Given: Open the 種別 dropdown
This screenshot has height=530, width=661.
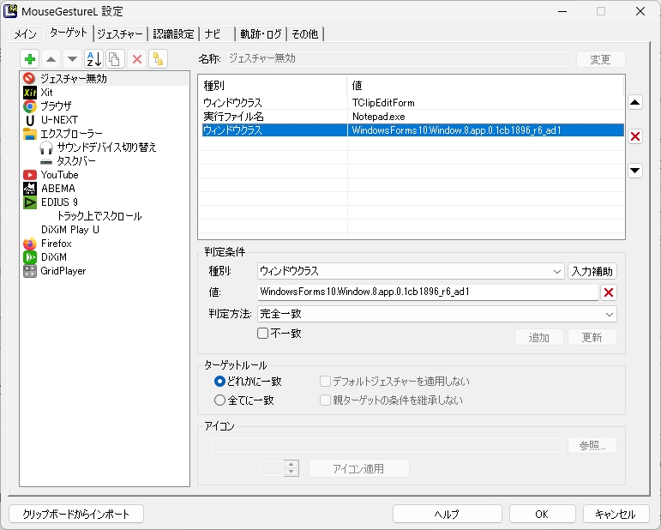Looking at the screenshot, I should 410,271.
